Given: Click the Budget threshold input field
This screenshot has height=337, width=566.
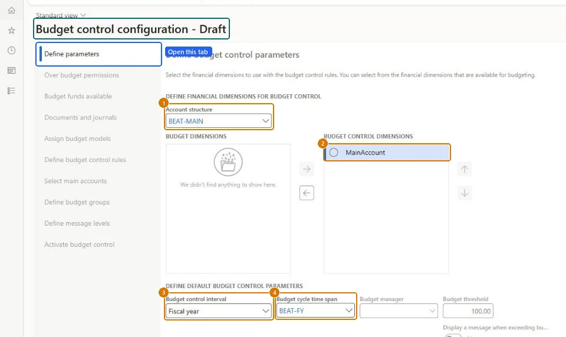Looking at the screenshot, I should tap(468, 311).
